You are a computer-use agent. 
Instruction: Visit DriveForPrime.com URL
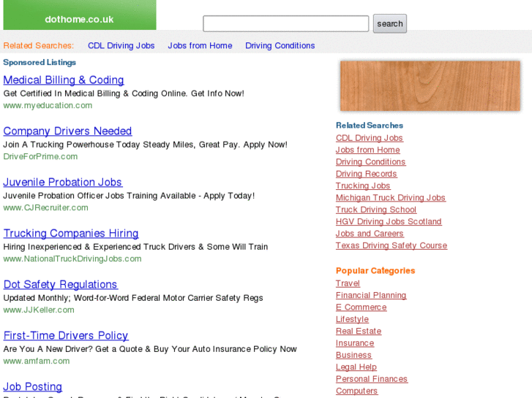tap(40, 156)
